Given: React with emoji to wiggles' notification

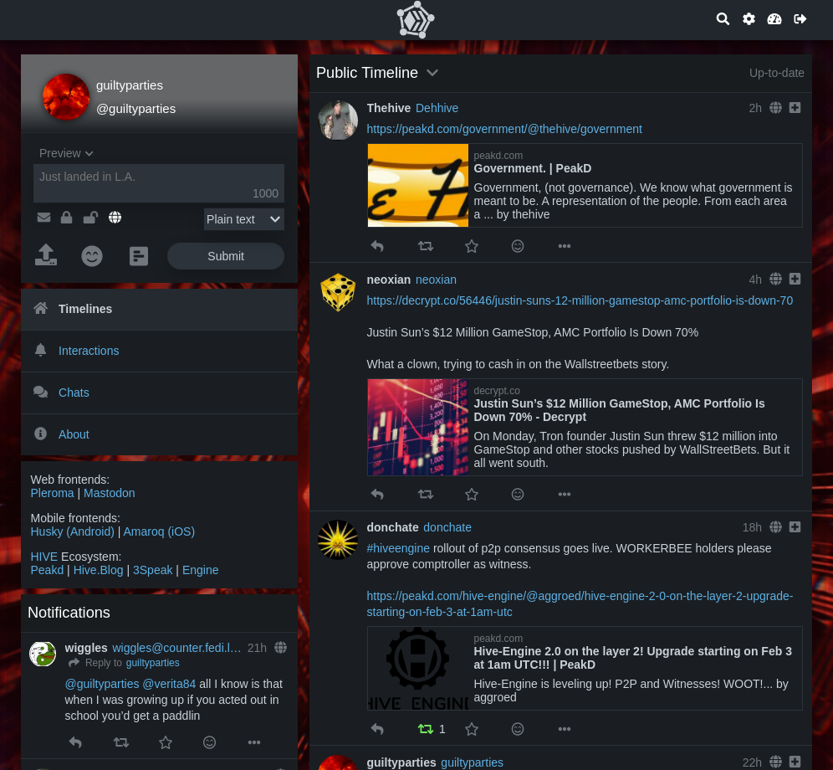Looking at the screenshot, I should (209, 742).
